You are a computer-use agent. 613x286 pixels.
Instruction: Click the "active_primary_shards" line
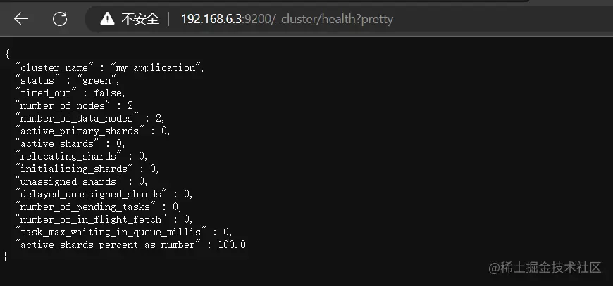click(92, 131)
